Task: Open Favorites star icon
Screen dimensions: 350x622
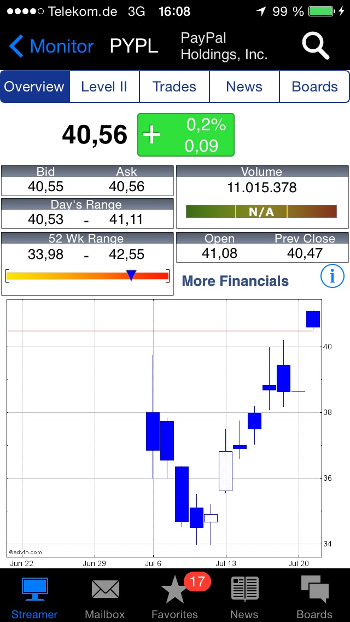Action: click(174, 591)
